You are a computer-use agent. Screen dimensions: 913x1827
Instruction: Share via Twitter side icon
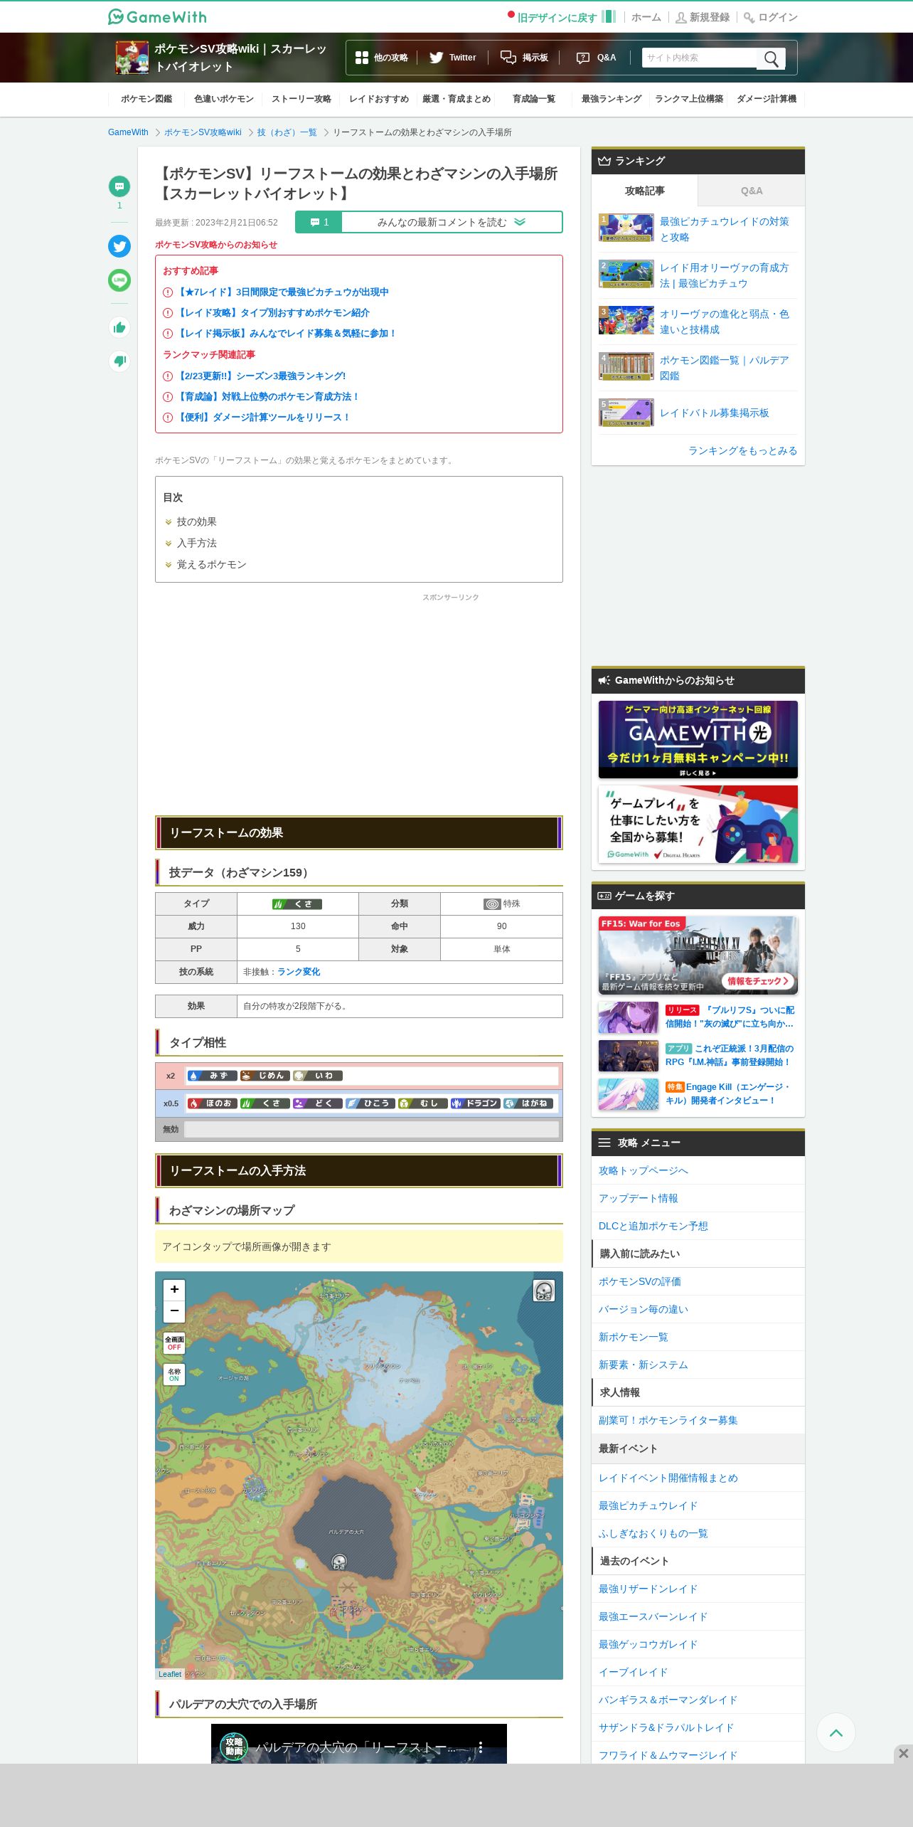pyautogui.click(x=119, y=246)
